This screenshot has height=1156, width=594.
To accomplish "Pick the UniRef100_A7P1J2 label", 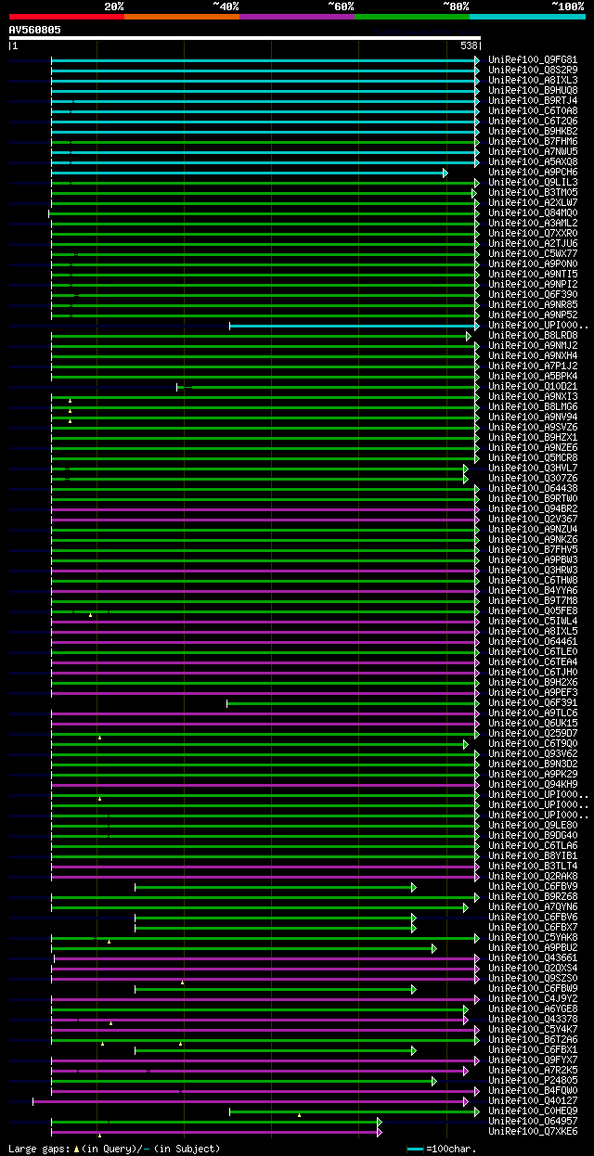I will tap(533, 366).
